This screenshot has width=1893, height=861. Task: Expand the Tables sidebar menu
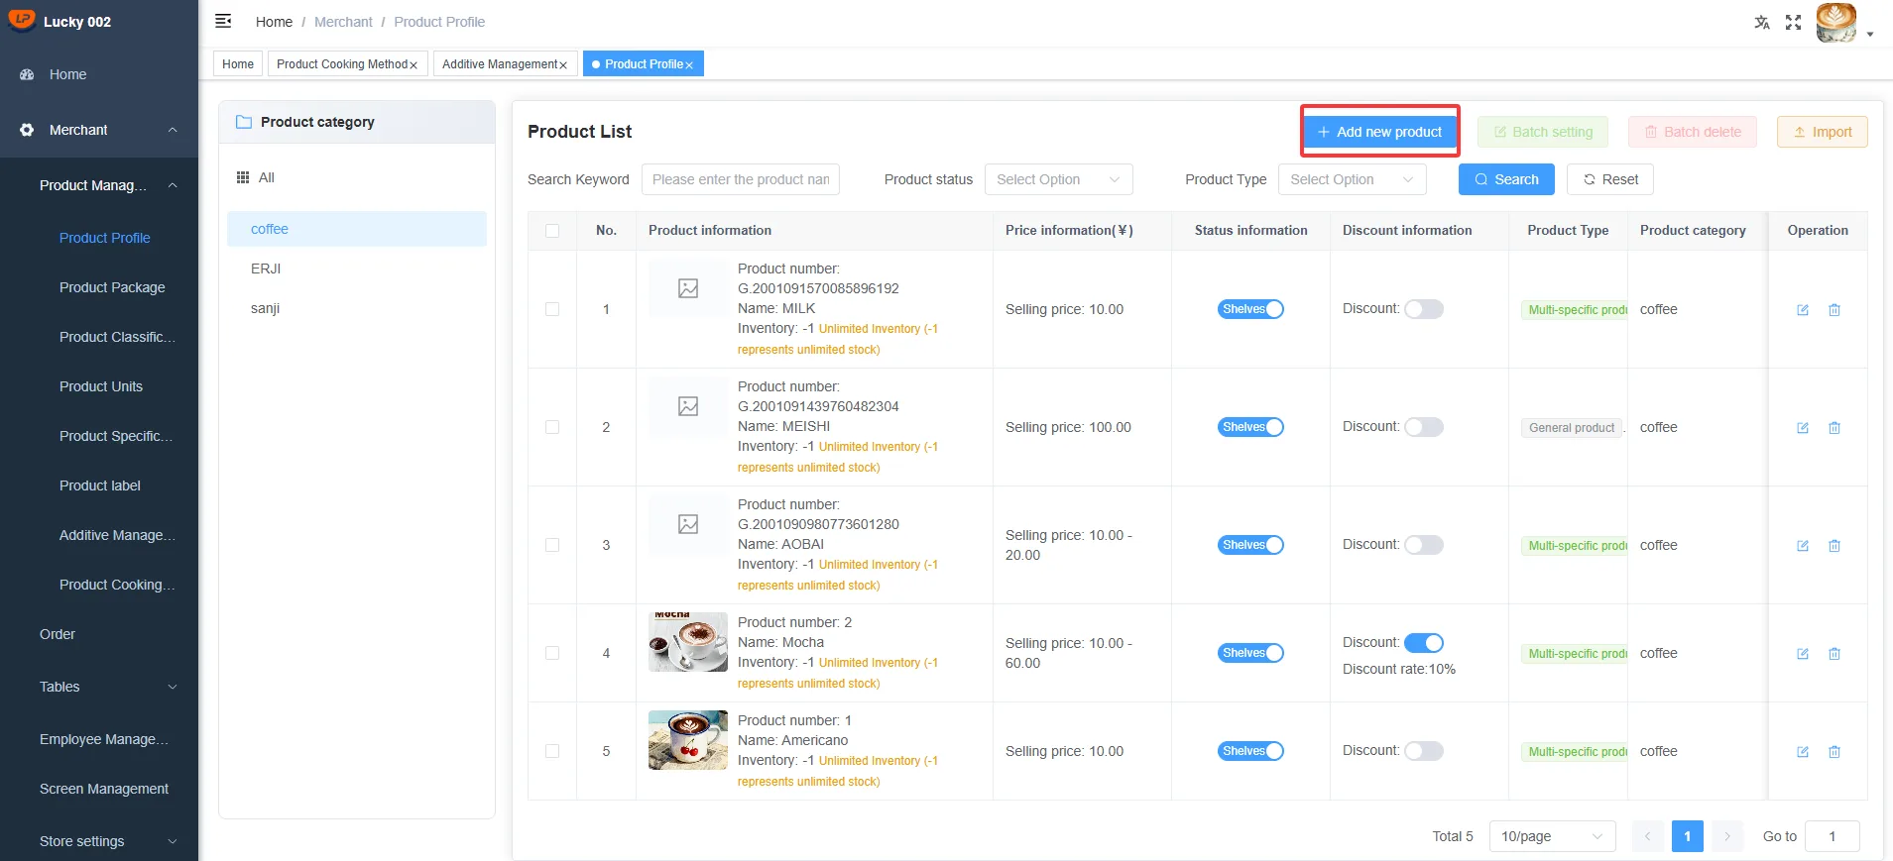tap(173, 687)
